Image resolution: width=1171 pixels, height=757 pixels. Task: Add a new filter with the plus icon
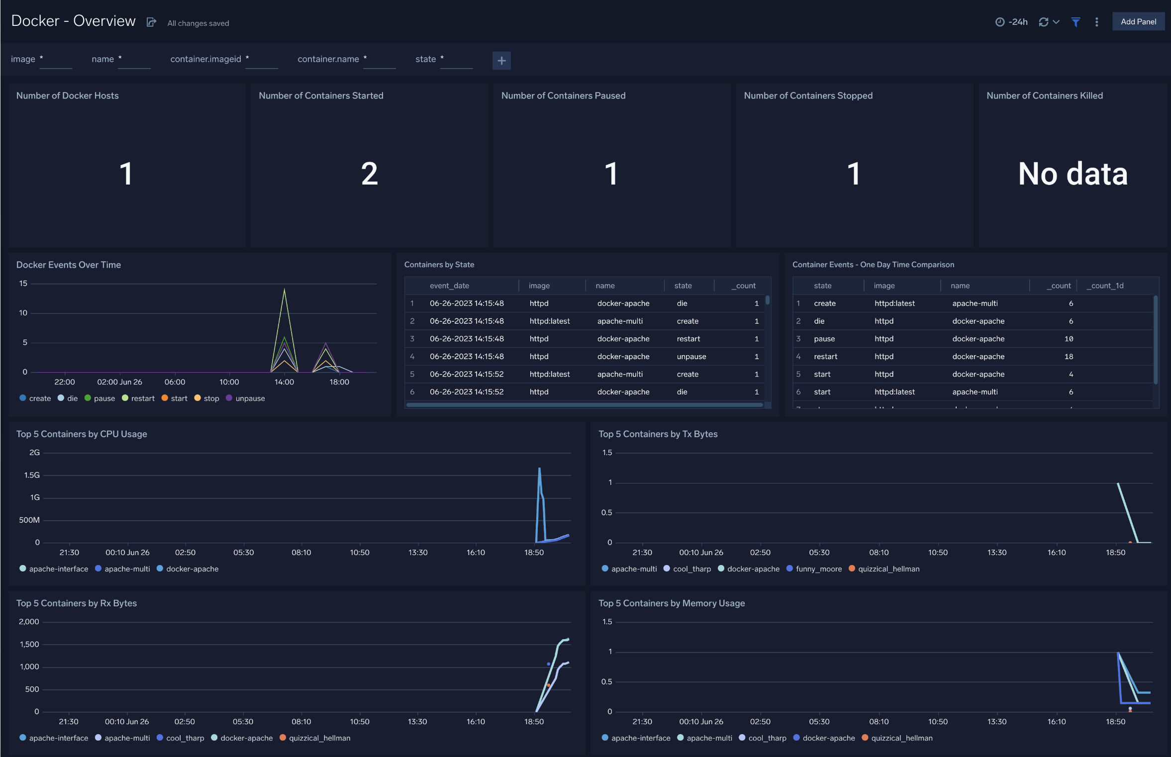point(501,60)
